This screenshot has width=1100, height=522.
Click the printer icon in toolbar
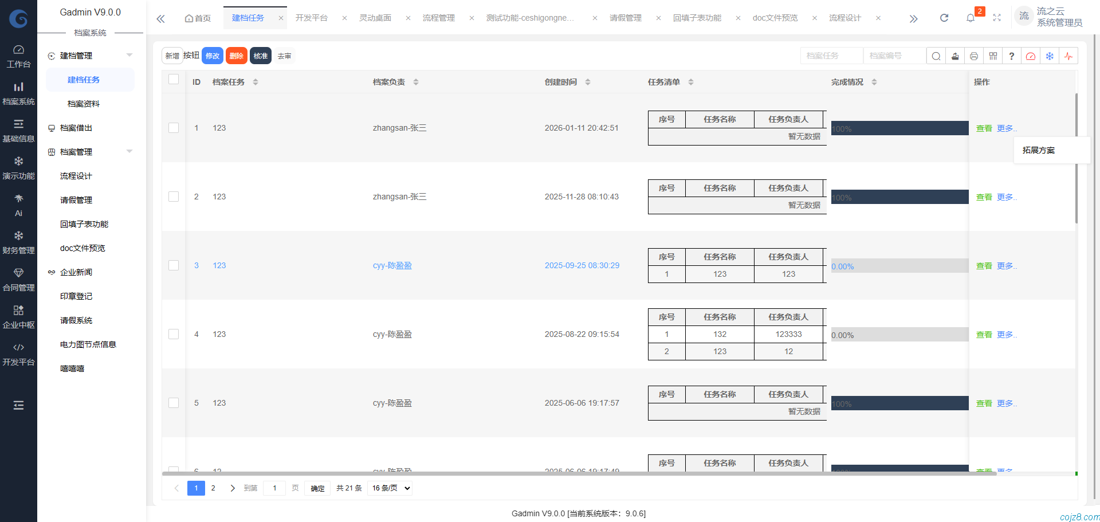[x=974, y=56]
